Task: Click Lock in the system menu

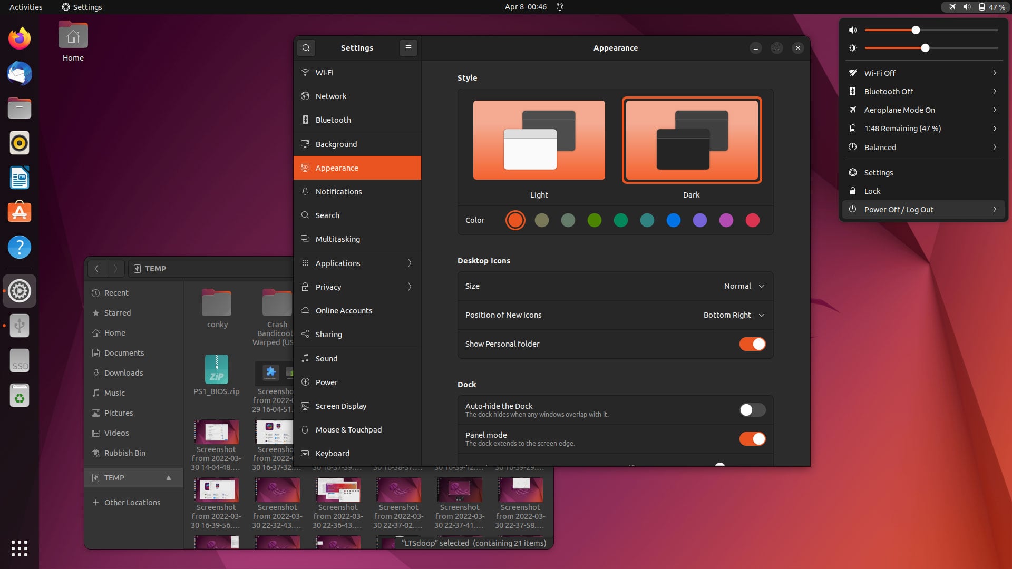Action: tap(872, 191)
